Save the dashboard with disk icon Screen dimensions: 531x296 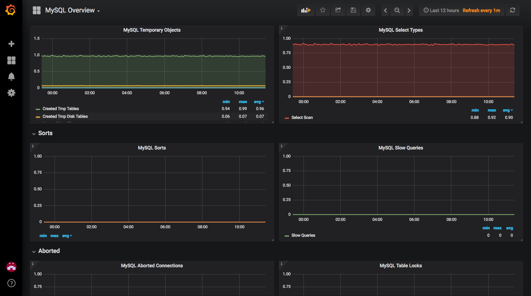tap(353, 10)
